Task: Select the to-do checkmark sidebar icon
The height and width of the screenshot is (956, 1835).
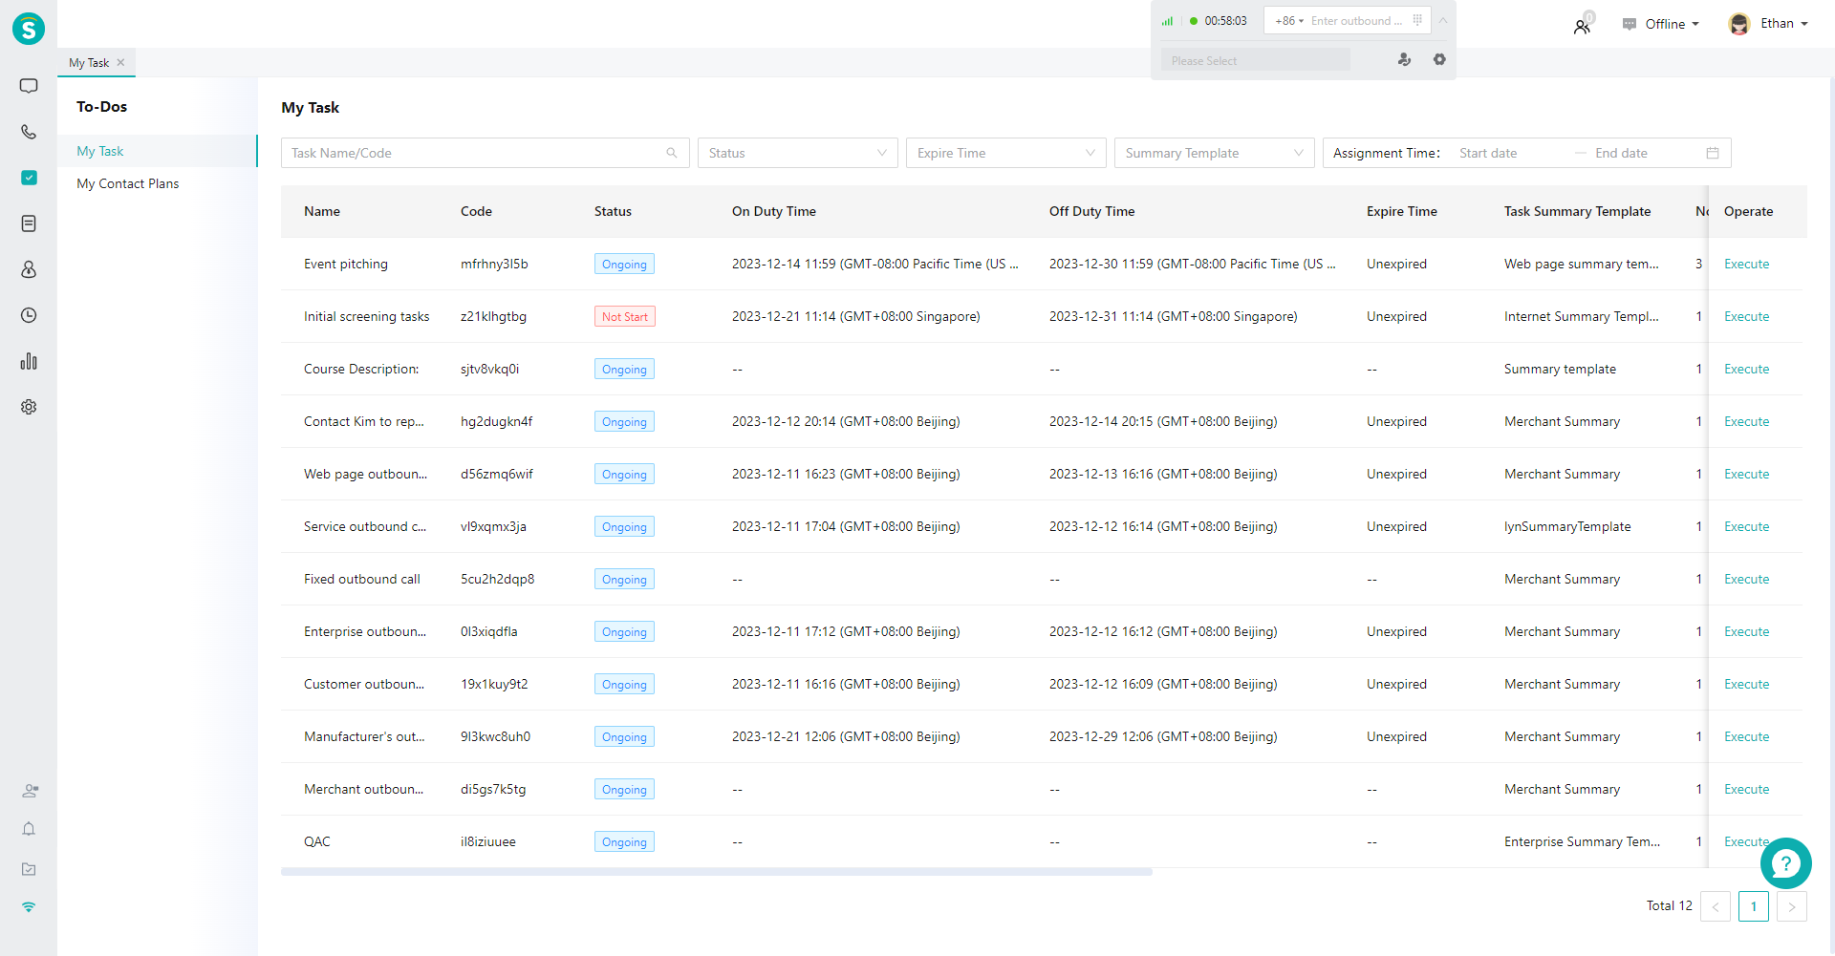Action: [29, 178]
